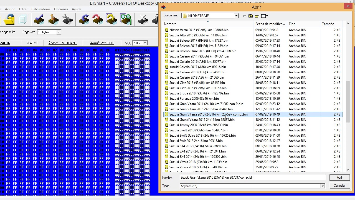Click the file icon beside Suzuki Swift 2010

coord(166,130)
